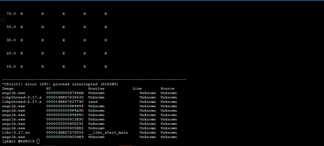
Task: Click PC address 000014EED7637740
Action: tap(65, 102)
